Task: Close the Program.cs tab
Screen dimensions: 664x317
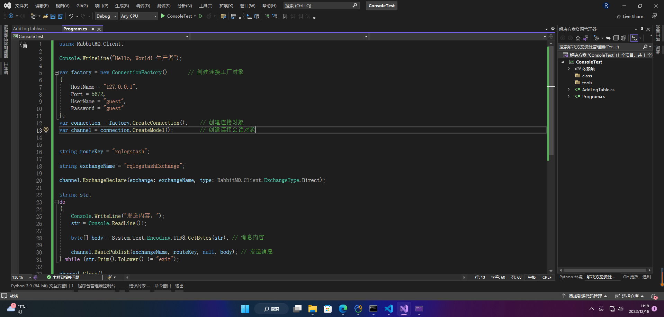Action: [x=99, y=29]
